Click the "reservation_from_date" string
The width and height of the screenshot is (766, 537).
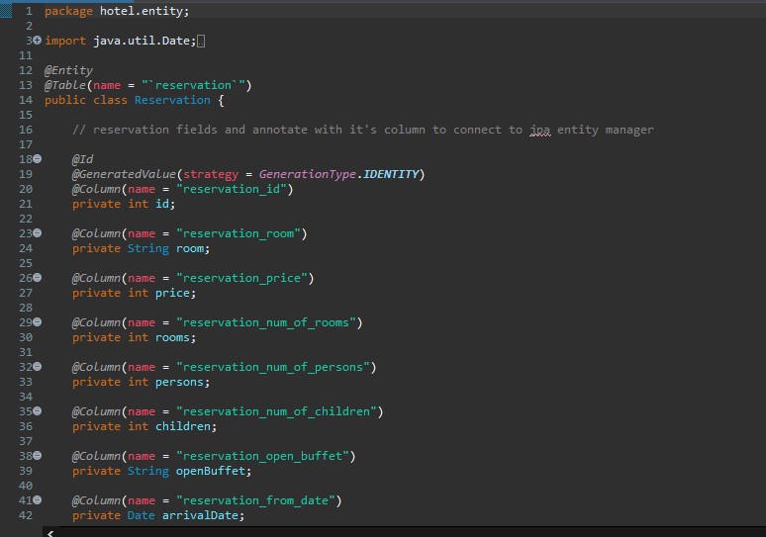[x=255, y=500]
